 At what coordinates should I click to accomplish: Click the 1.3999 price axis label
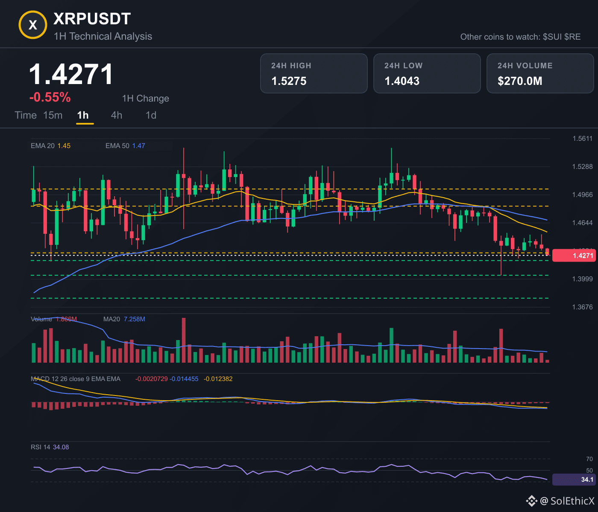(x=583, y=279)
